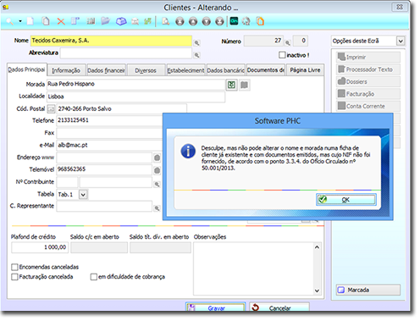This screenshot has width=420, height=321.
Task: Open the Documentos tab
Action: click(x=265, y=70)
